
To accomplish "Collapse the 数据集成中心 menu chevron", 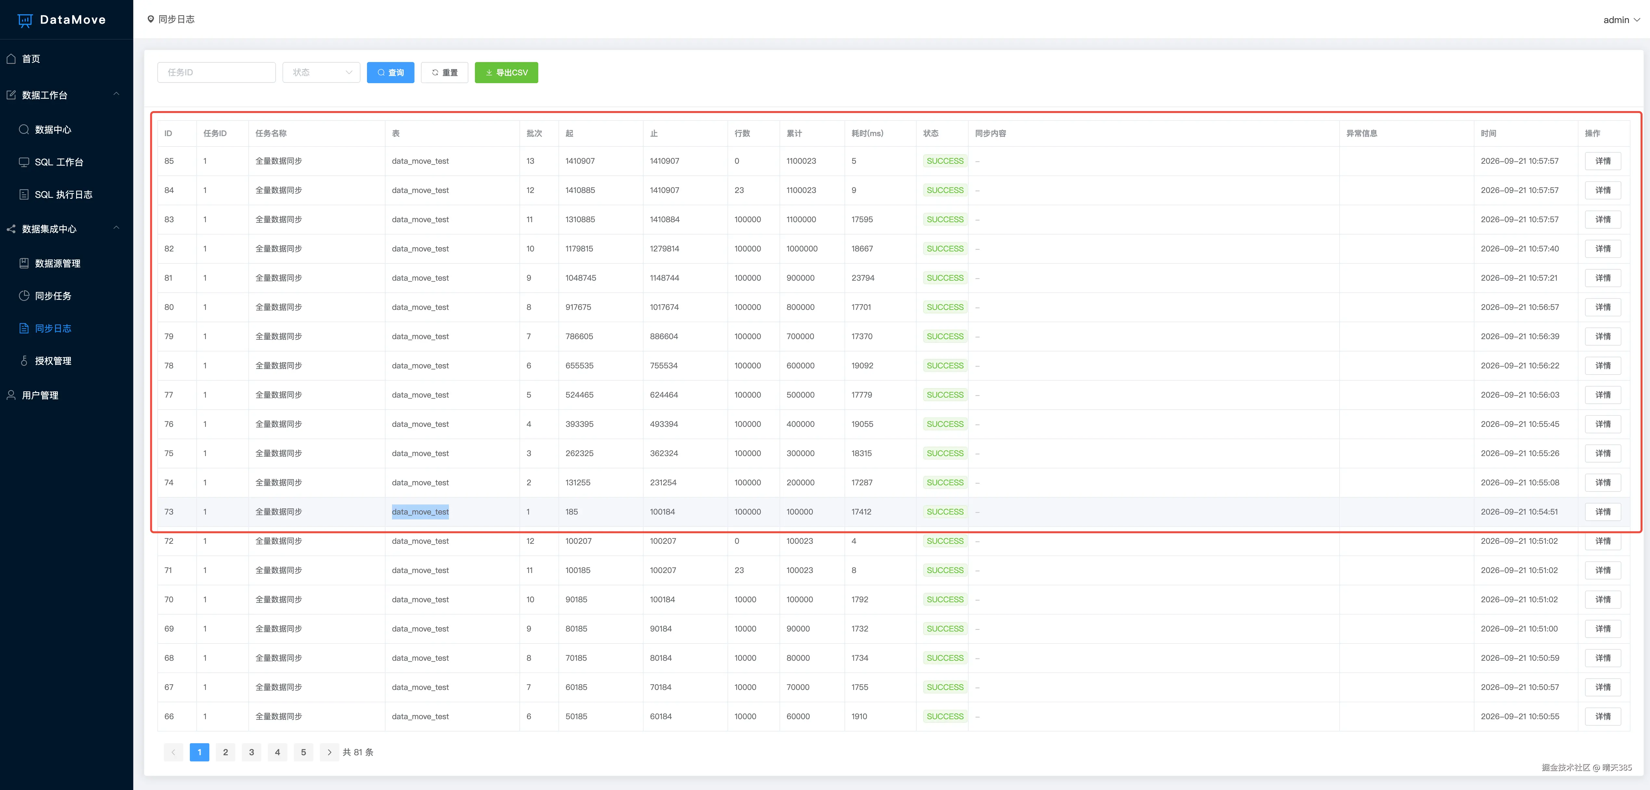I will [117, 228].
